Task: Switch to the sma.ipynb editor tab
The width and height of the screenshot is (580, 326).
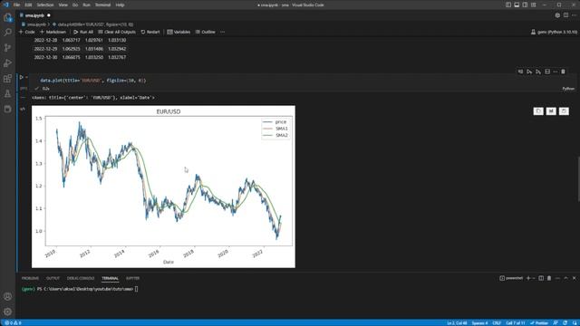Action: [x=34, y=15]
